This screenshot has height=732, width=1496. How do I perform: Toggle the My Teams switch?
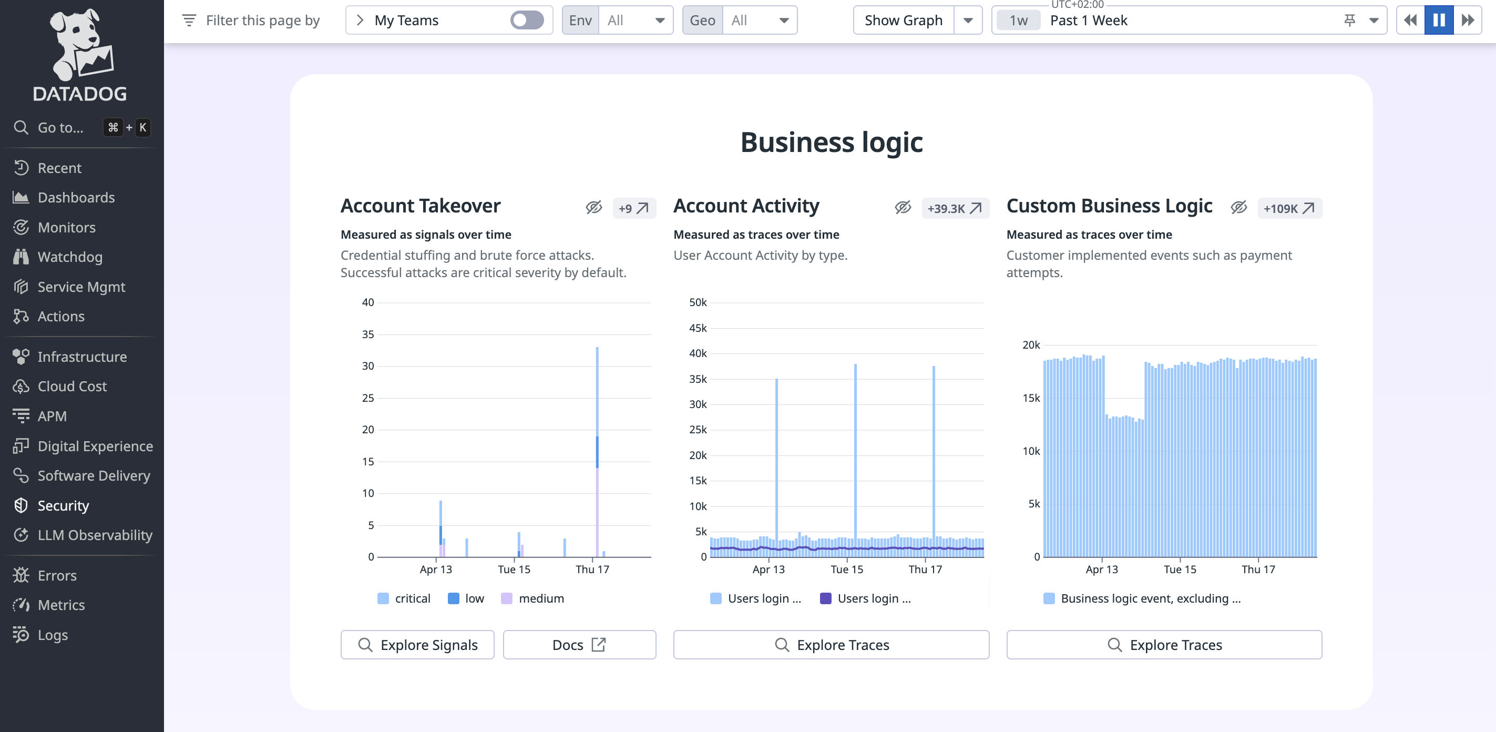coord(526,21)
